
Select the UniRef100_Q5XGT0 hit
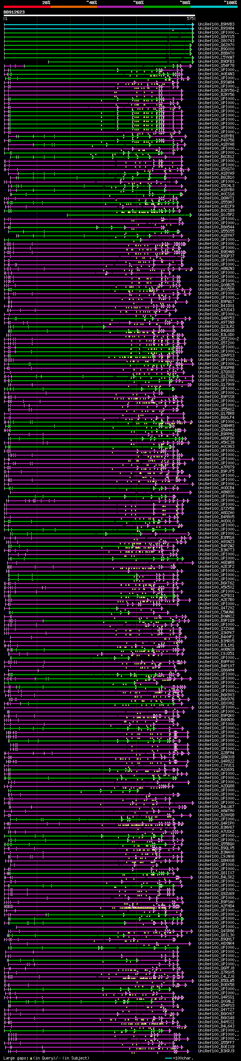[216, 169]
